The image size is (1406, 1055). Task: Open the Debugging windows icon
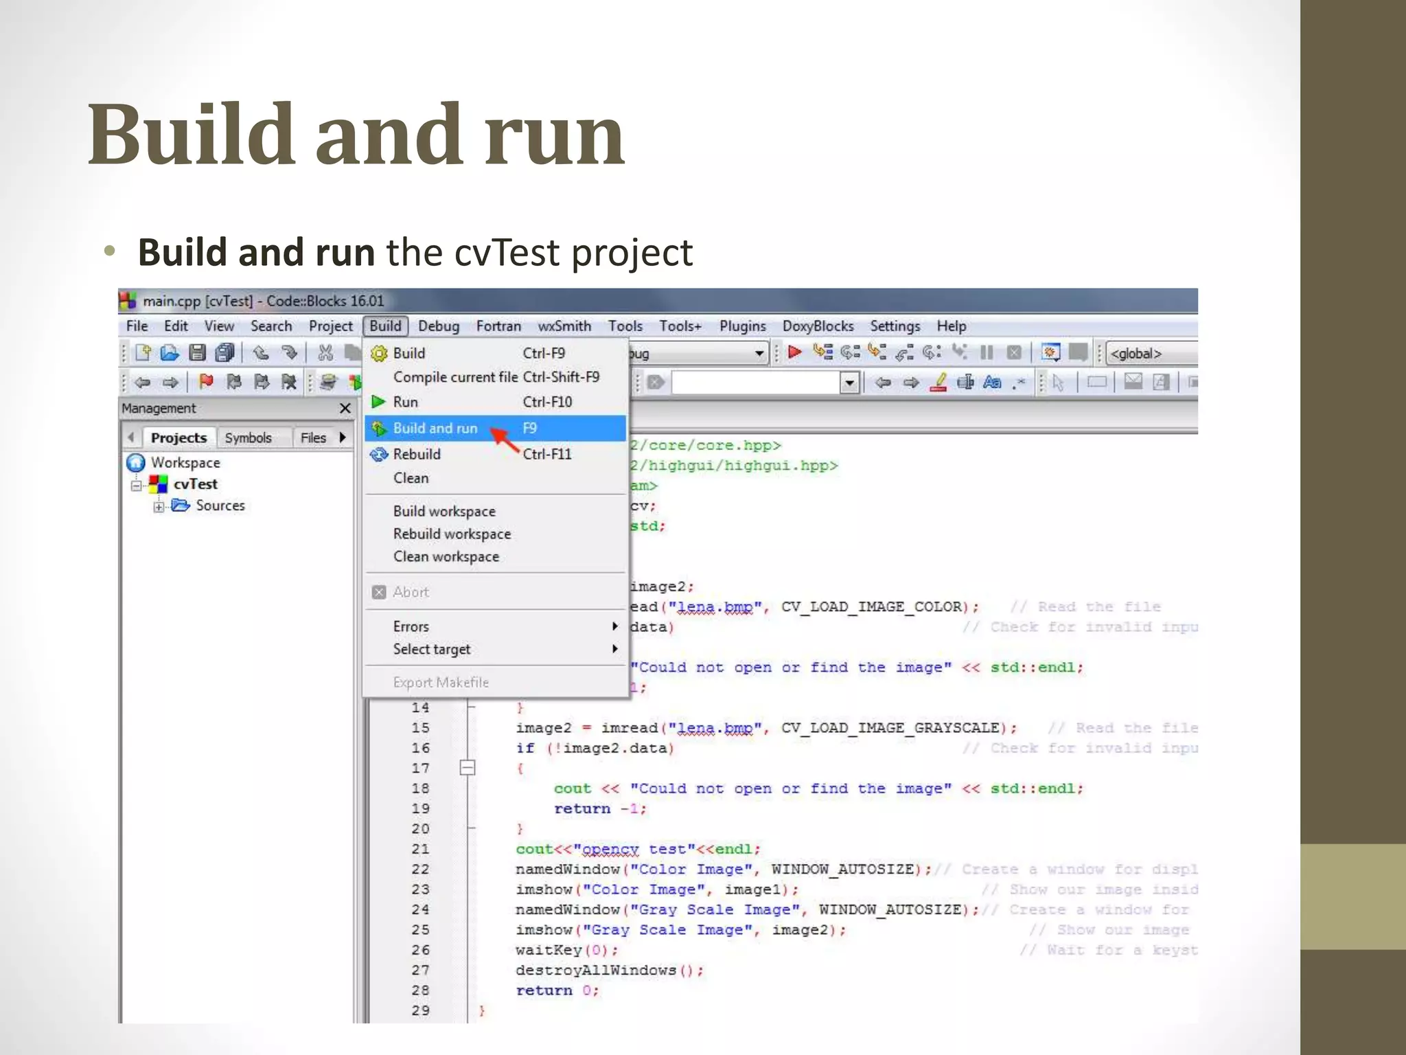1050,352
